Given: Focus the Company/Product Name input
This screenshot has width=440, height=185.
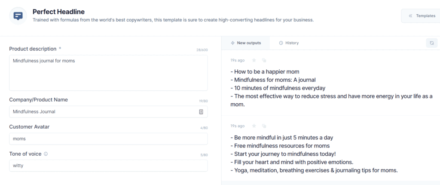Looking at the screenshot, I should (x=108, y=111).
